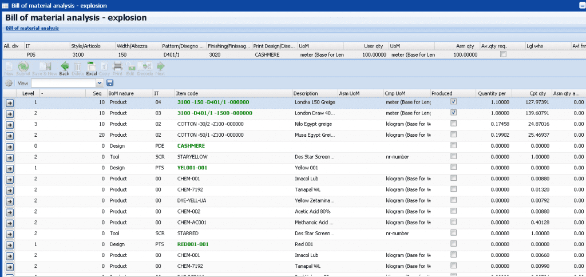The height and width of the screenshot is (277, 586).
Task: Open settings gear beside View
Action: pos(9,83)
